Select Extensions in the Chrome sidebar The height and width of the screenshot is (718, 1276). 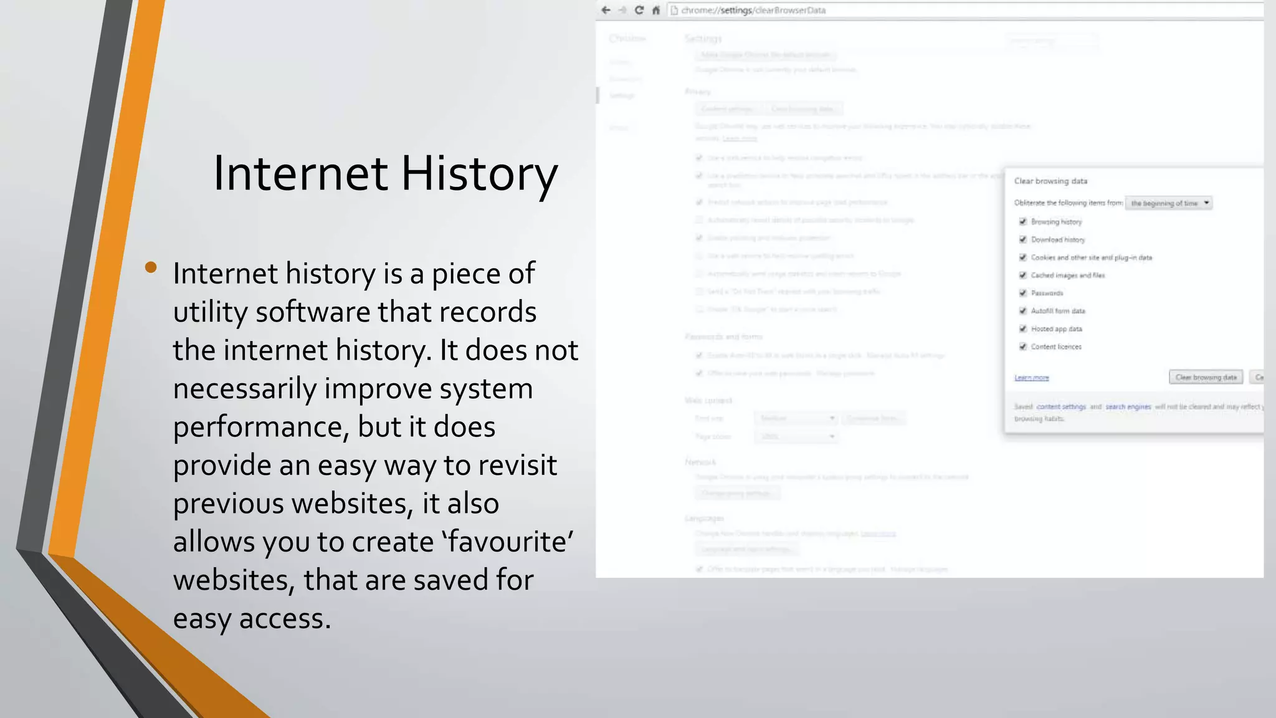tap(625, 79)
